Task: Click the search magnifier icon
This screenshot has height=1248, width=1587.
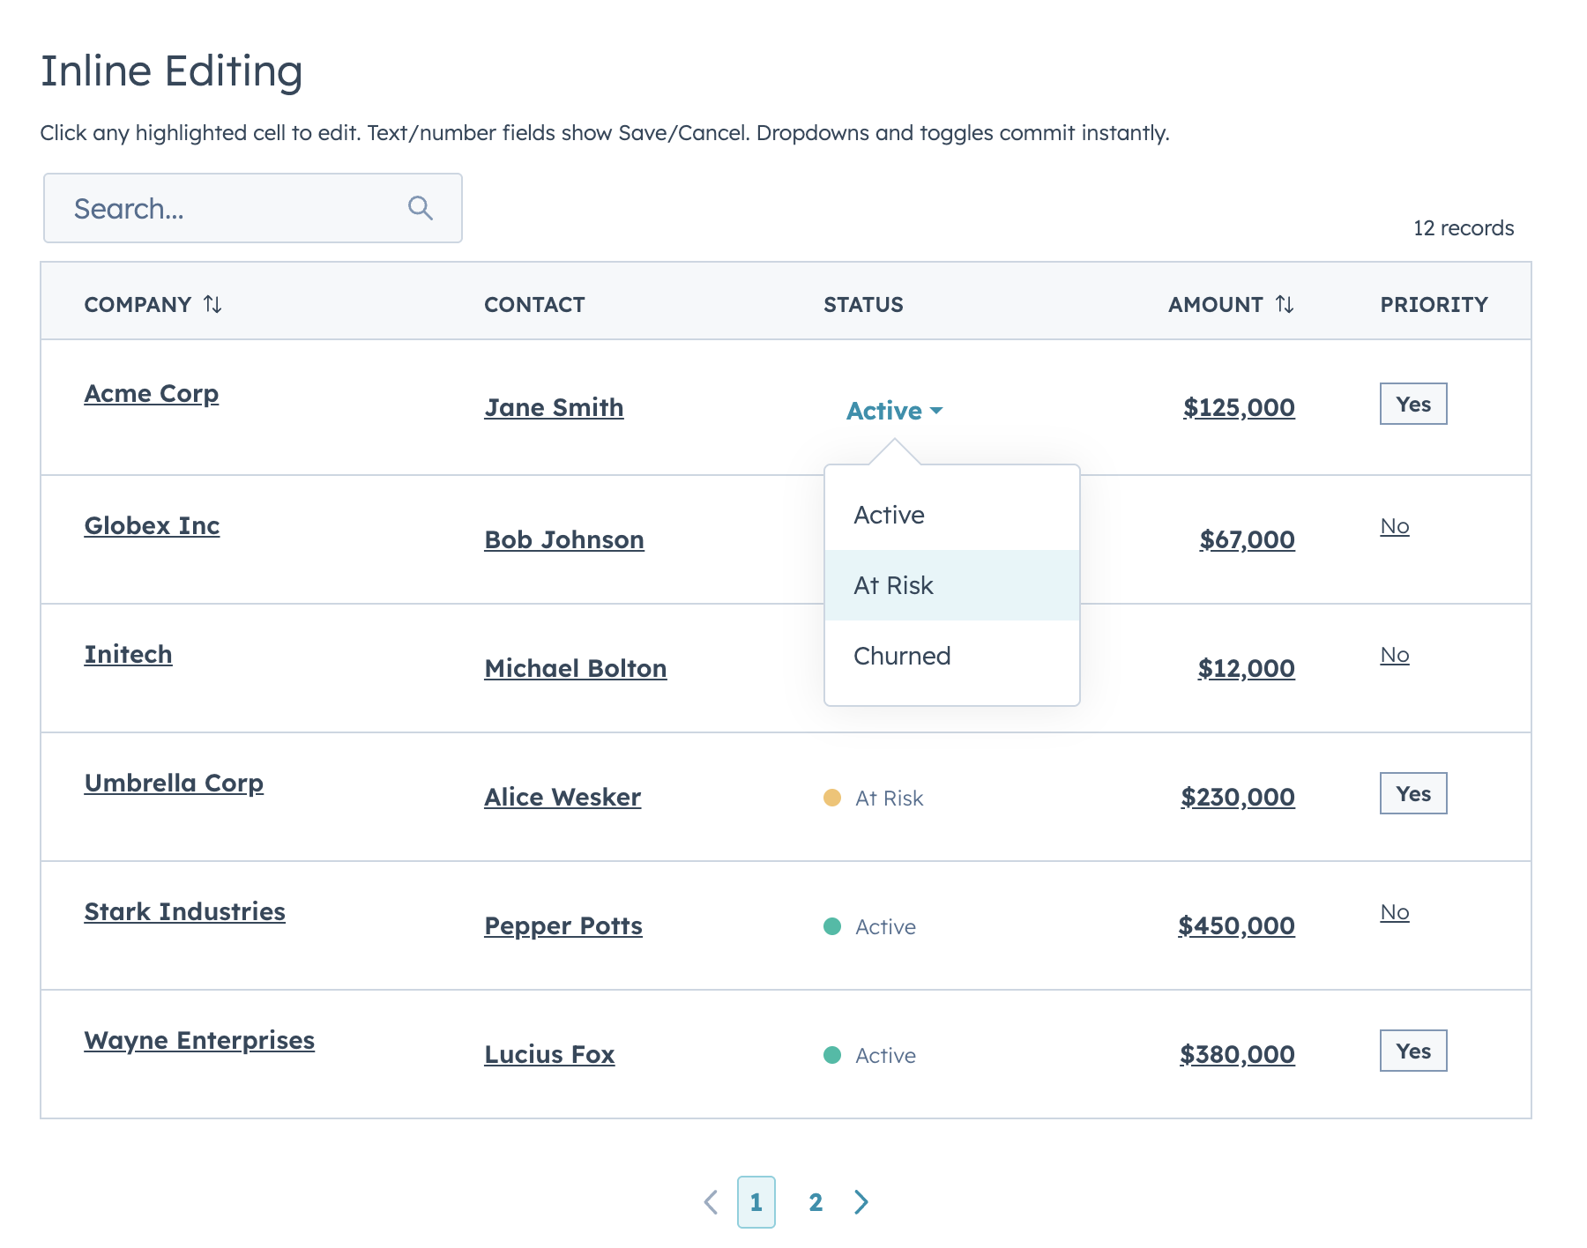Action: coord(421,208)
